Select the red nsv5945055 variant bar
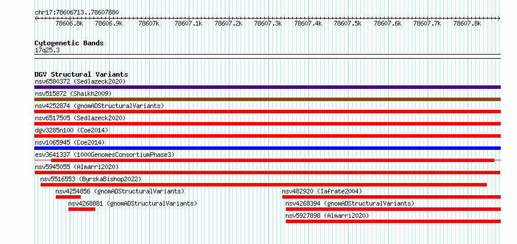The height and width of the screenshot is (244, 517). (x=267, y=173)
